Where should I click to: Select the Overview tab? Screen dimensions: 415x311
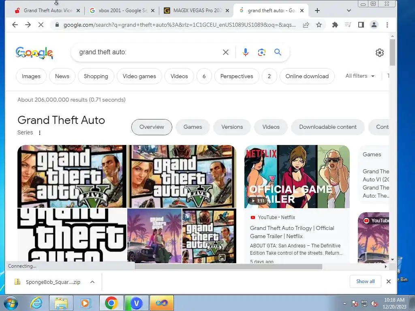[152, 127]
